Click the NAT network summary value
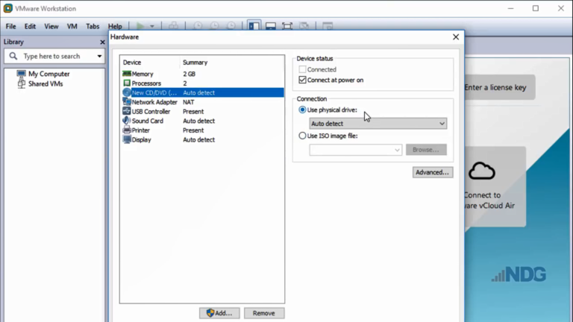 pos(189,102)
